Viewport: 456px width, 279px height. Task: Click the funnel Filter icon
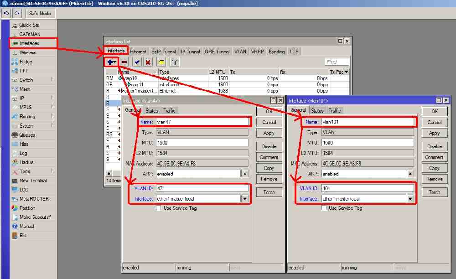174,62
